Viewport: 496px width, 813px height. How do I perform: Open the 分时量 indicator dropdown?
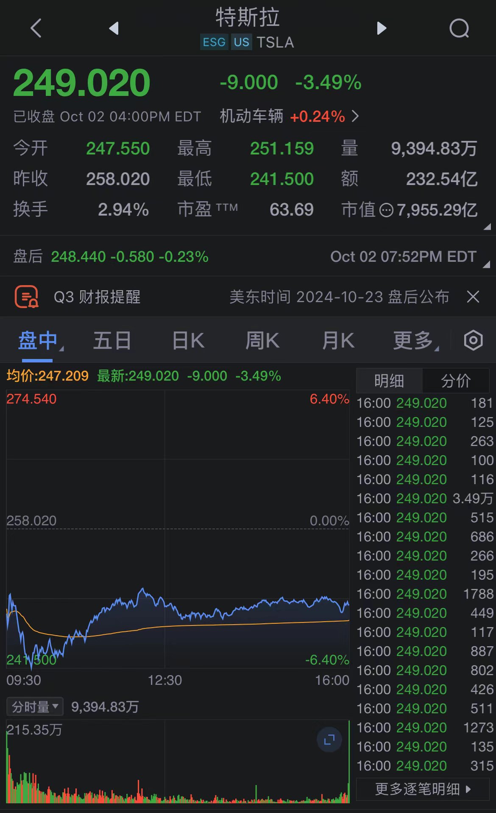(35, 707)
